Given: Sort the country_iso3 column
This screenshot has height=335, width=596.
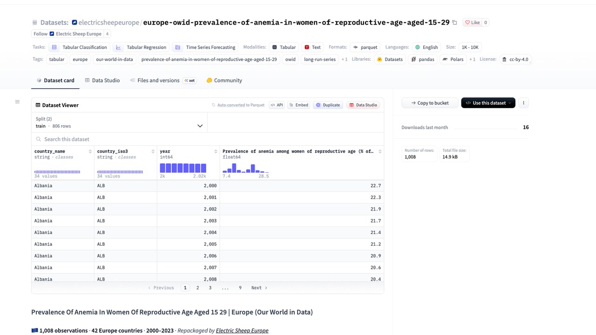Looking at the screenshot, I should [153, 152].
